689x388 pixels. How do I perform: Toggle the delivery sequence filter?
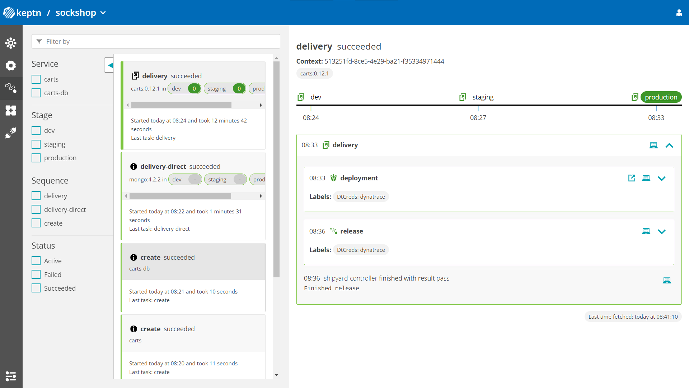pos(36,196)
